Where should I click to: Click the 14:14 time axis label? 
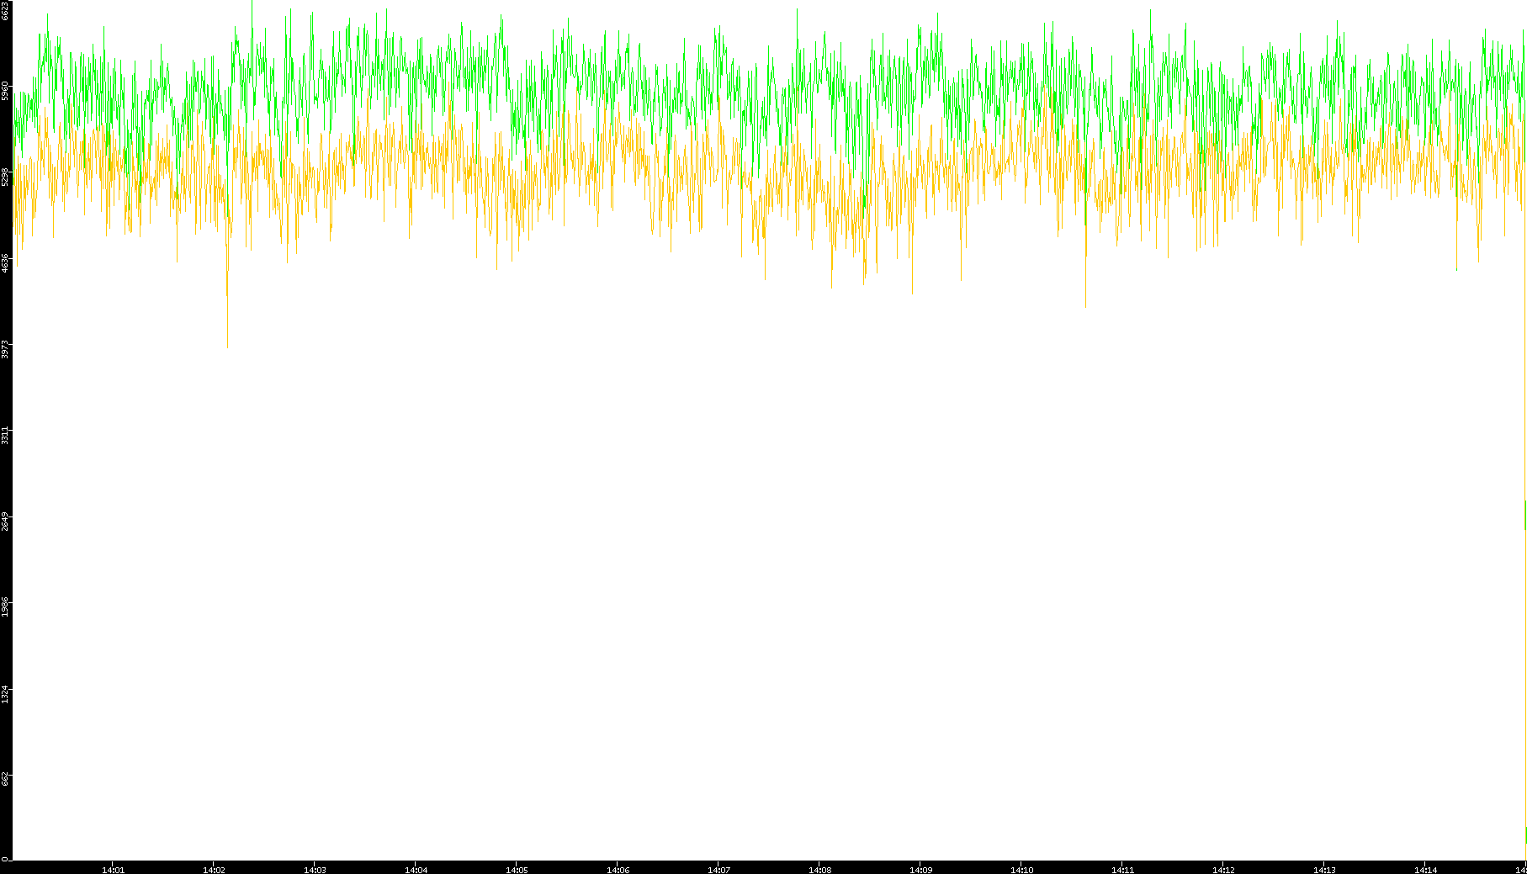click(1425, 869)
